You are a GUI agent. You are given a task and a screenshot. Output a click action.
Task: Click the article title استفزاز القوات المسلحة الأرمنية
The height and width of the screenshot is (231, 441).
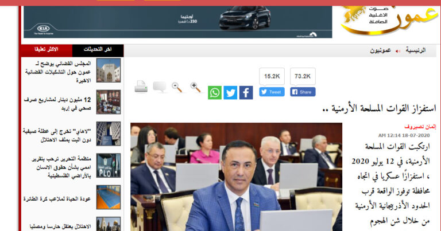[x=379, y=108]
